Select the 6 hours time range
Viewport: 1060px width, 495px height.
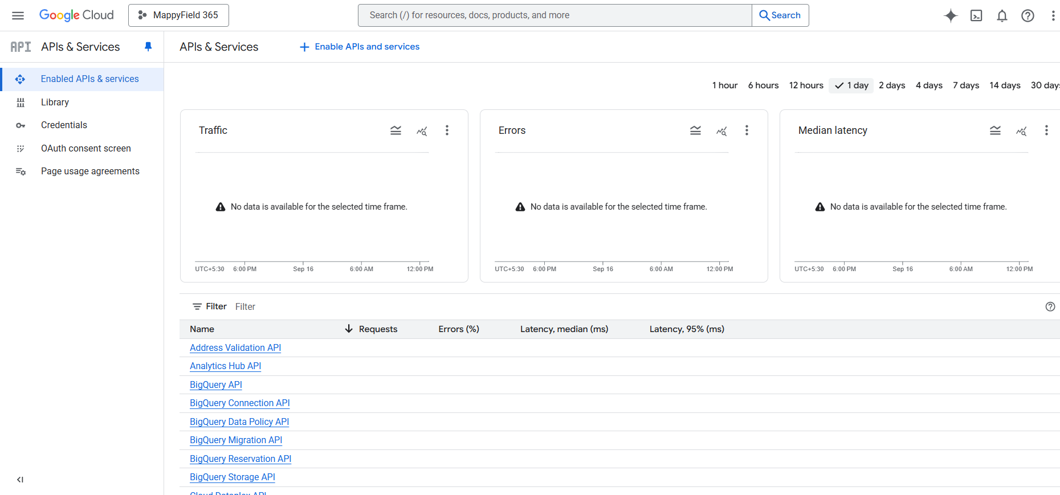click(763, 85)
